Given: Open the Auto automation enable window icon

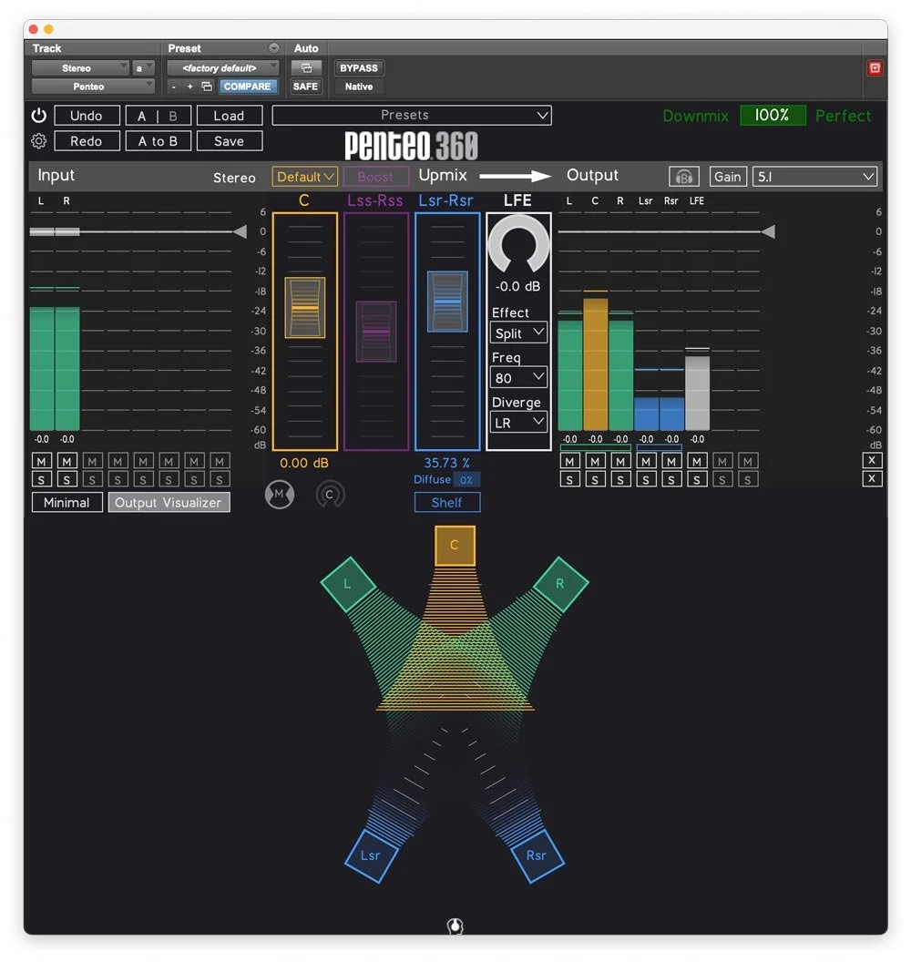Looking at the screenshot, I should (x=306, y=68).
